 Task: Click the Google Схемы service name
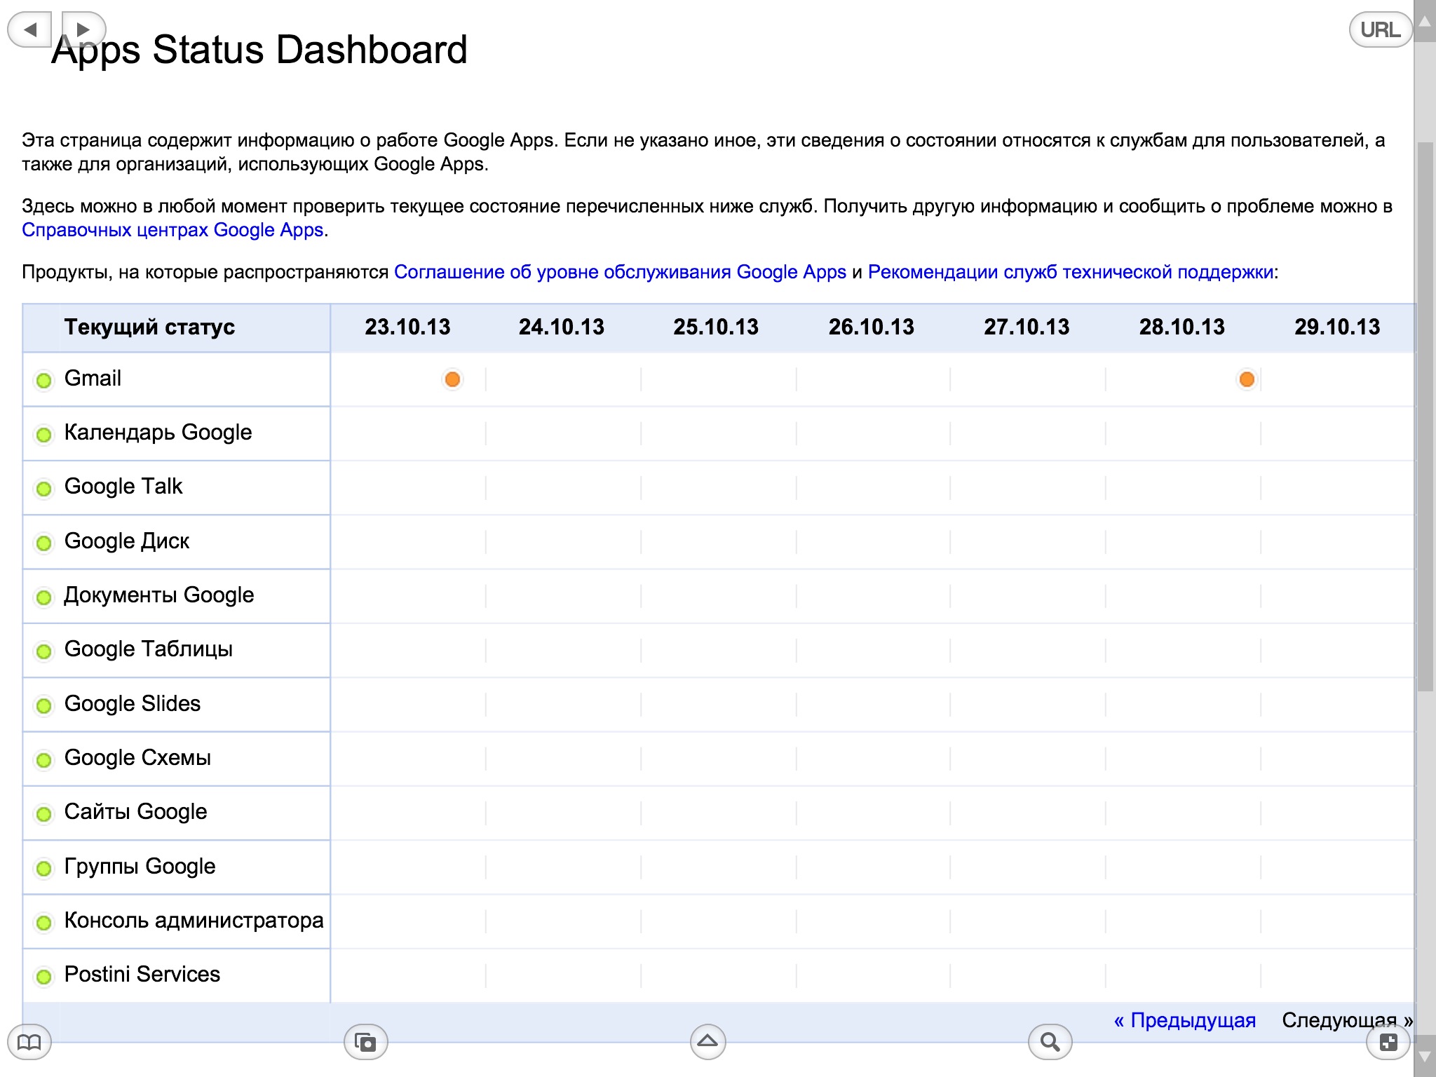(137, 758)
